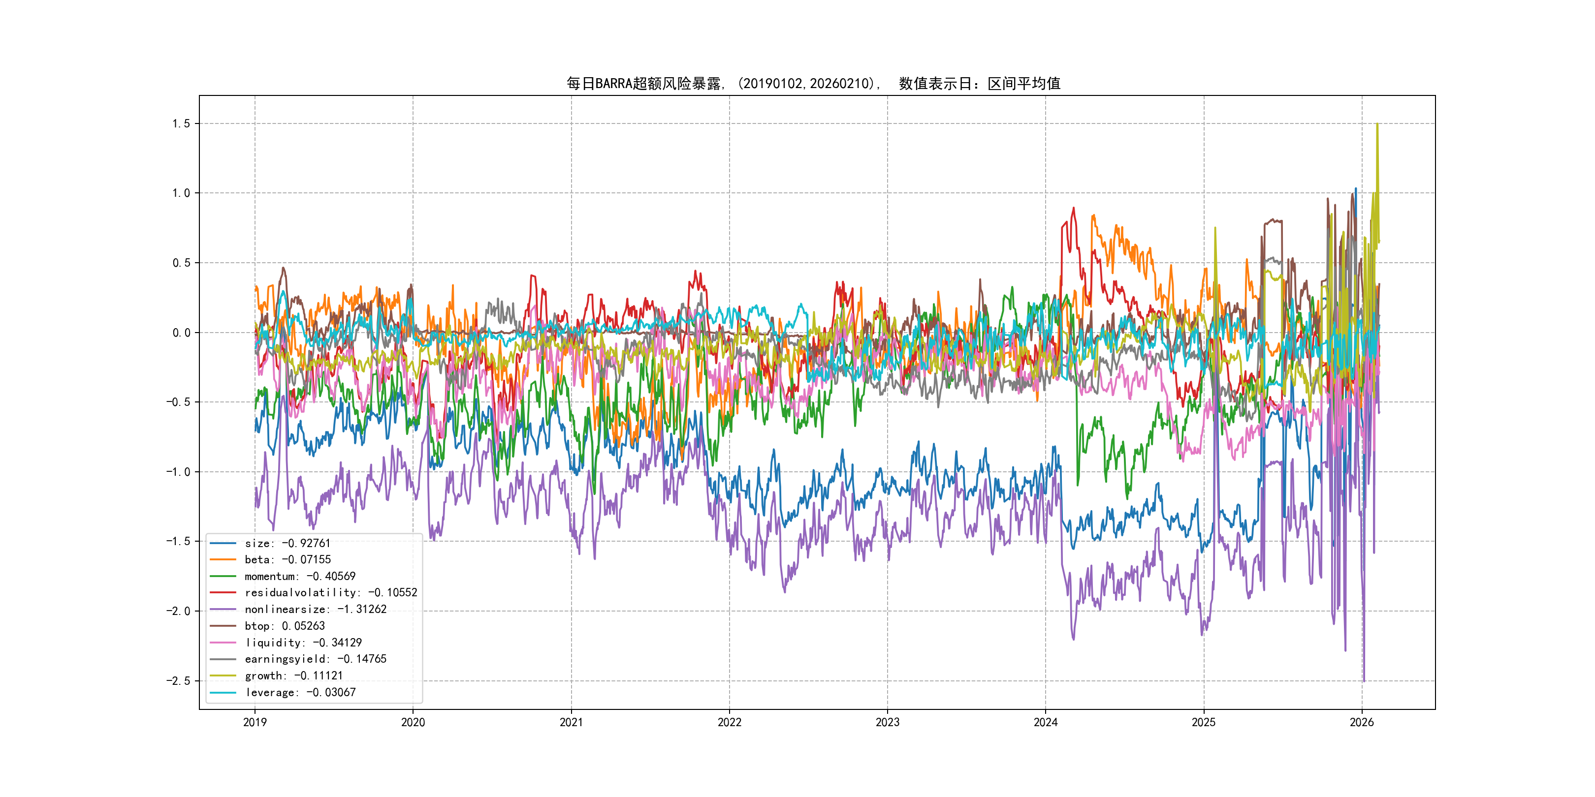Image resolution: width=1595 pixels, height=797 pixels.
Task: Select the 'btop: 0.05263' legend label
Action: tap(284, 626)
